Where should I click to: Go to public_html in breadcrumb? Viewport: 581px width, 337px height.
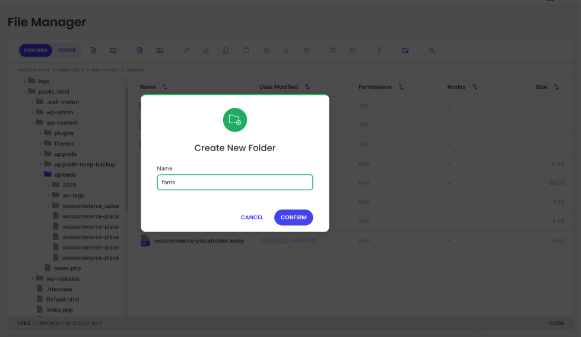point(71,69)
